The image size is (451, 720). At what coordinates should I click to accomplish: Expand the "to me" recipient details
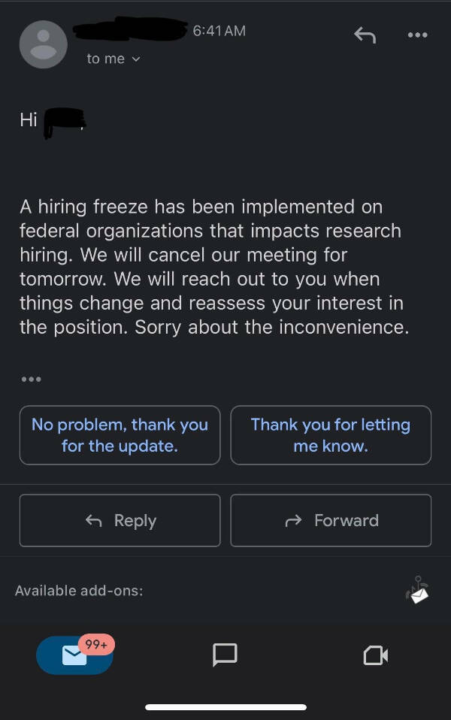pyautogui.click(x=114, y=59)
